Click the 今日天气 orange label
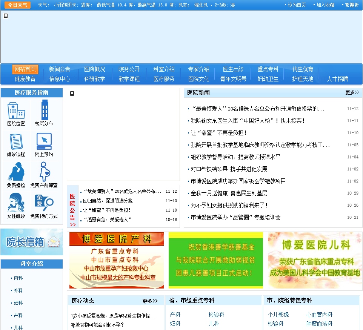This screenshot has height=330, width=363. [18, 5]
